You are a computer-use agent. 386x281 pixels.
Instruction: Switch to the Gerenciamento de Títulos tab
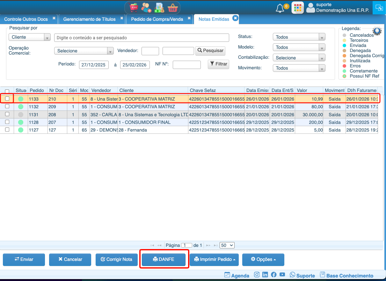coord(89,19)
